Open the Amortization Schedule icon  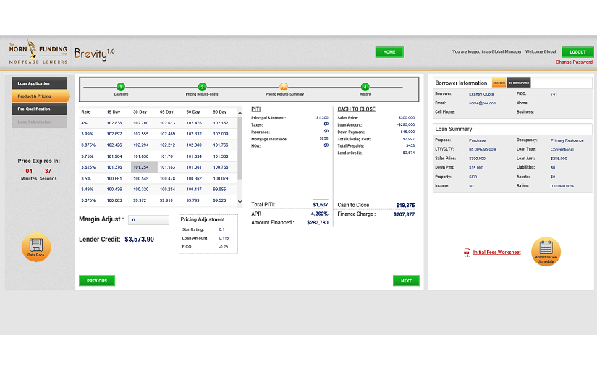coord(546,251)
